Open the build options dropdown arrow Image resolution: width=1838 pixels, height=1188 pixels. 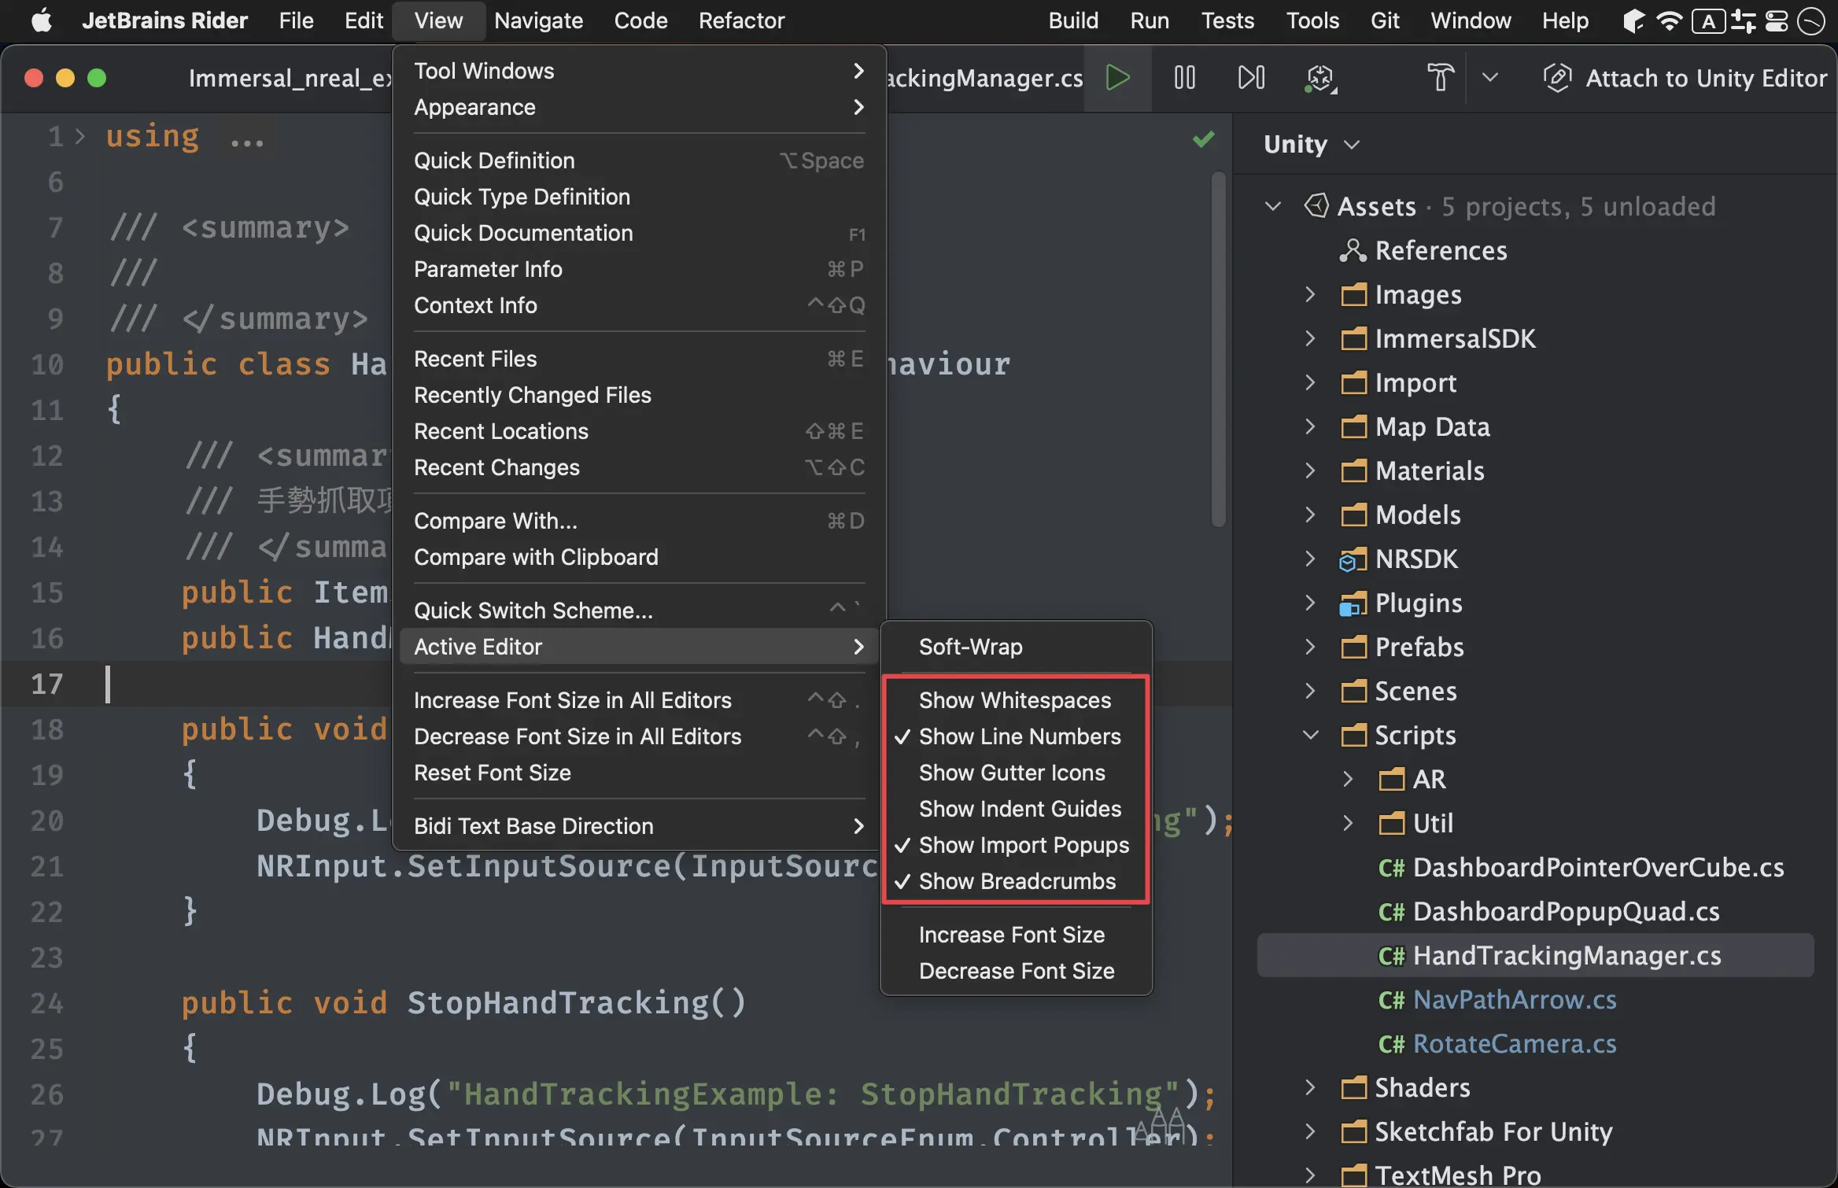pos(1489,78)
